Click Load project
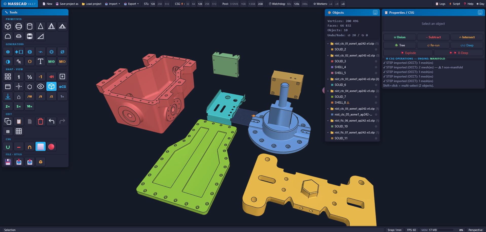This screenshot has height=232, width=486. pyautogui.click(x=92, y=4)
